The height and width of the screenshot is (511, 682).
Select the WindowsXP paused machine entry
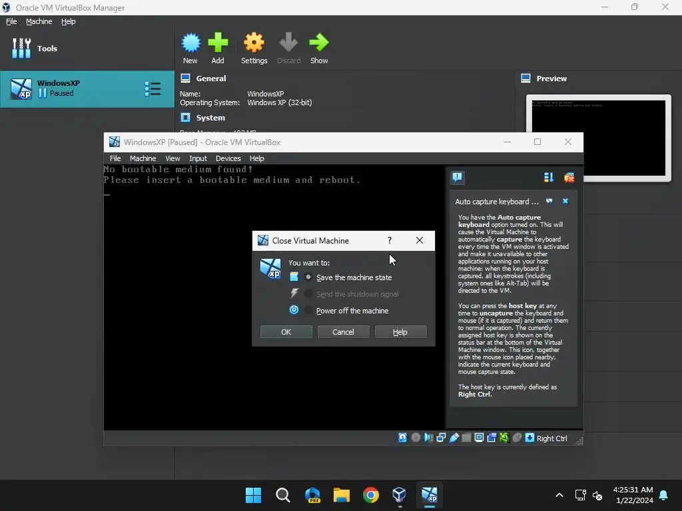(x=87, y=88)
